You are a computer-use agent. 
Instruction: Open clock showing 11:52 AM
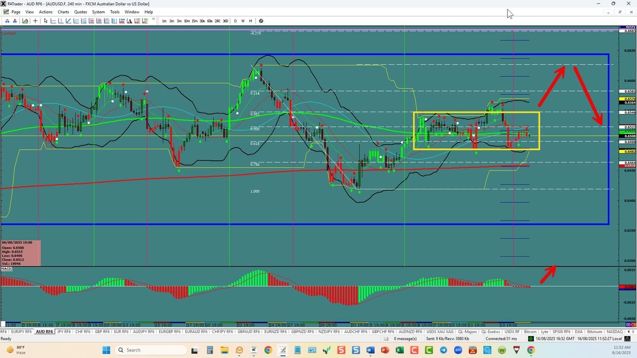[622, 350]
